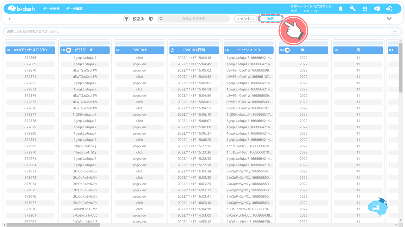Click the b→dash logo
The height and width of the screenshot is (227, 405).
[21, 9]
